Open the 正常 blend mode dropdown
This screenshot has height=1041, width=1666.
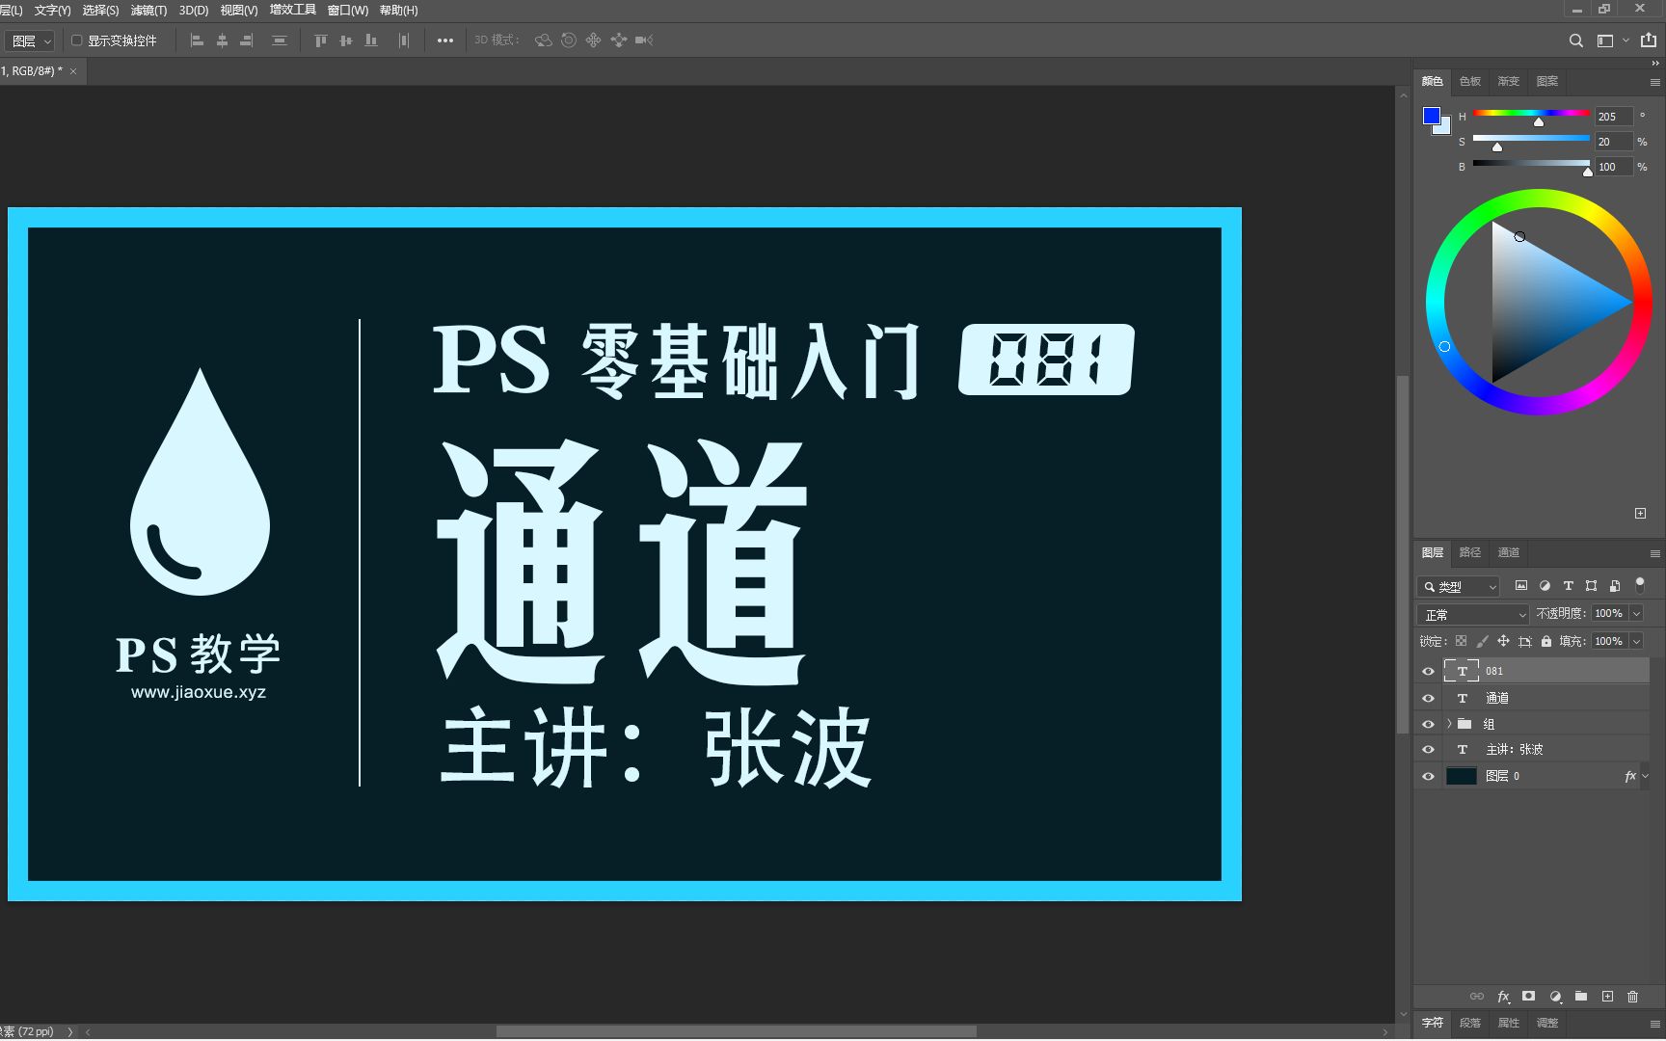coord(1473,614)
